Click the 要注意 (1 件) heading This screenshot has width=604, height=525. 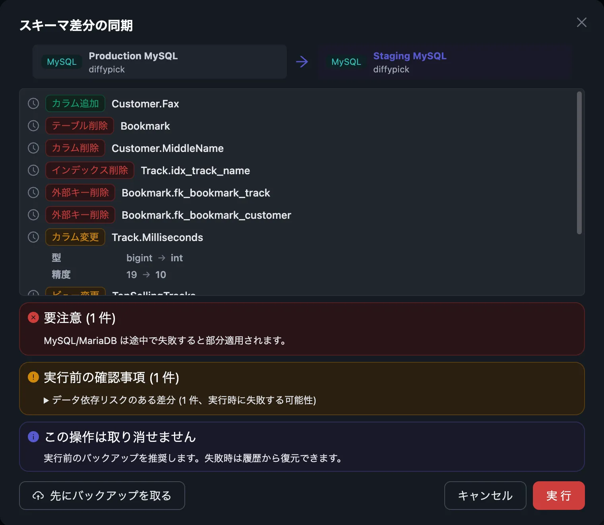click(79, 318)
